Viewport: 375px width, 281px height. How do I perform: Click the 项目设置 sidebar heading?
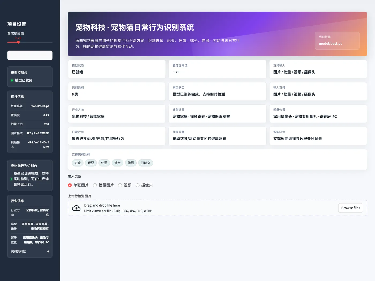(17, 24)
